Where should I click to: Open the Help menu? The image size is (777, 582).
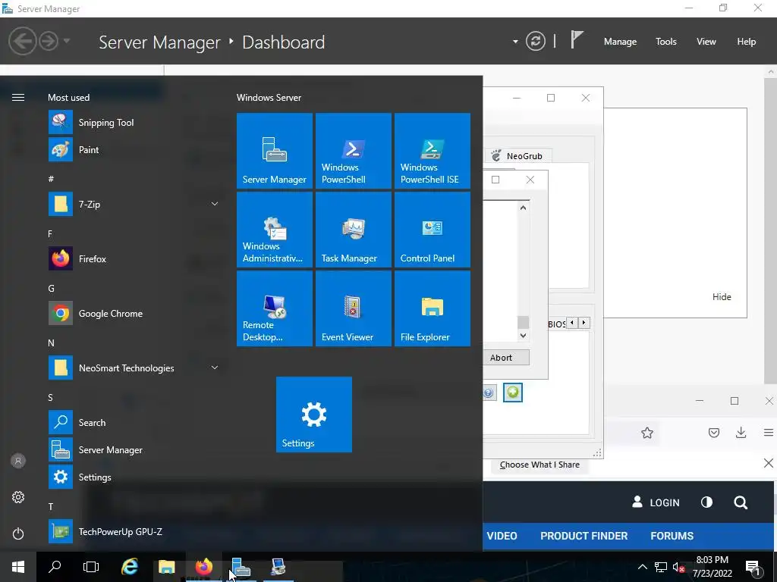pyautogui.click(x=747, y=42)
